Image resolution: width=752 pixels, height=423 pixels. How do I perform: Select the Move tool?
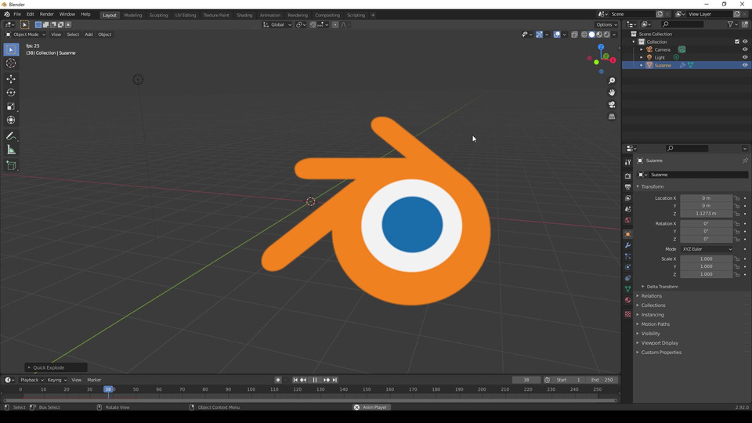11,78
